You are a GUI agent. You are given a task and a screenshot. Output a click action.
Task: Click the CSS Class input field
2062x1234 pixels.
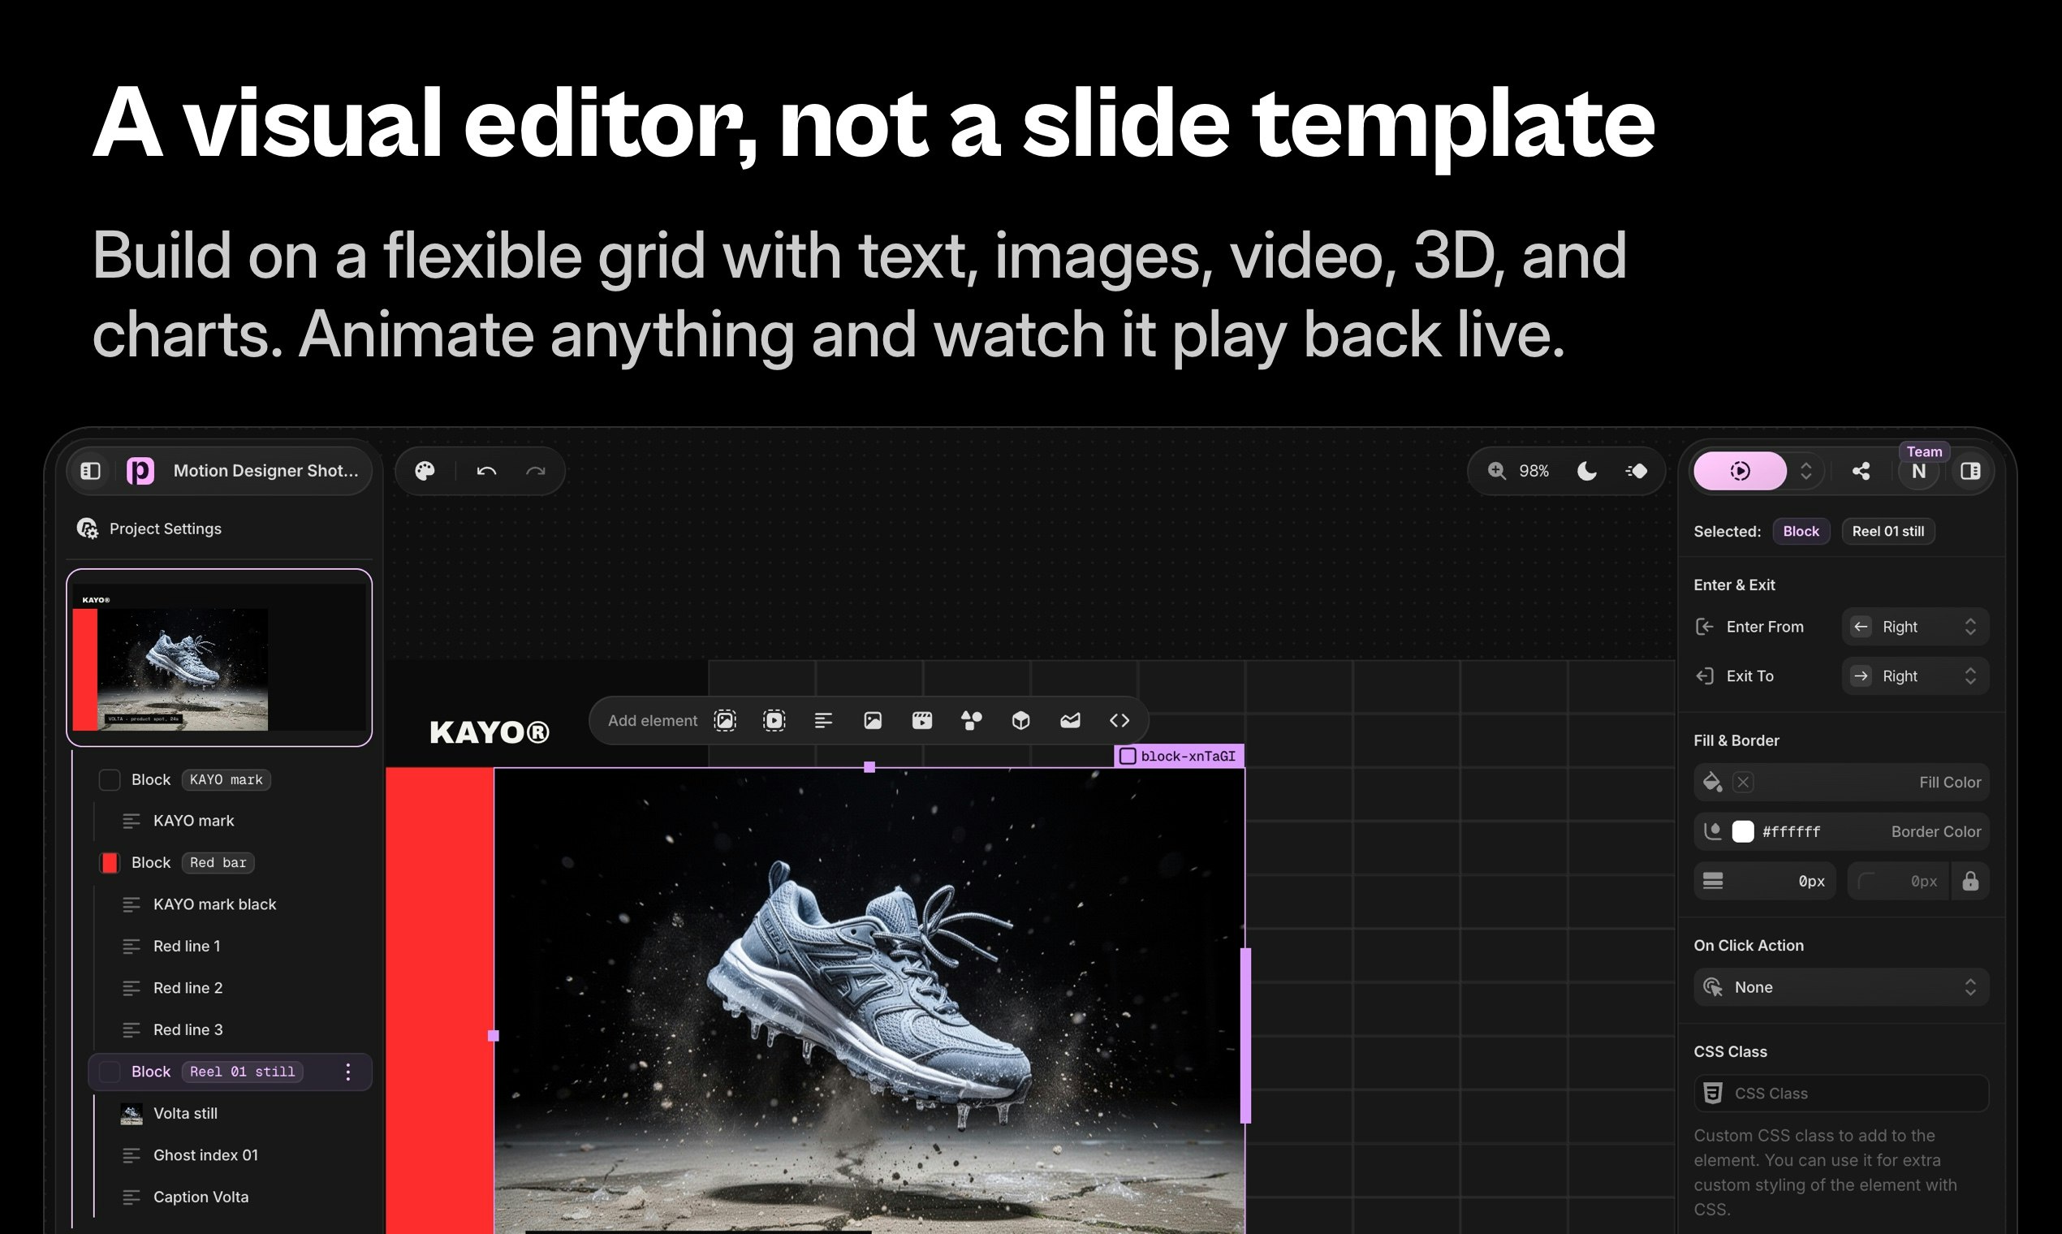[x=1841, y=1094]
